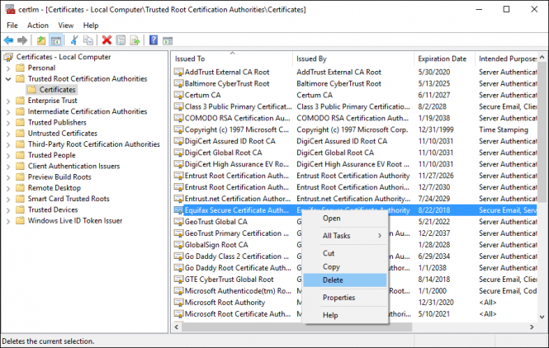Click the Back arrow toolbar icon
Screen dimensions: 549x348
pos(9,40)
